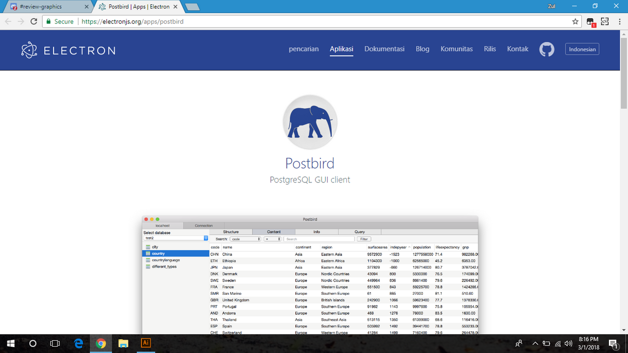The width and height of the screenshot is (628, 353).
Task: Close the Postbird browser tab
Action: click(x=175, y=7)
